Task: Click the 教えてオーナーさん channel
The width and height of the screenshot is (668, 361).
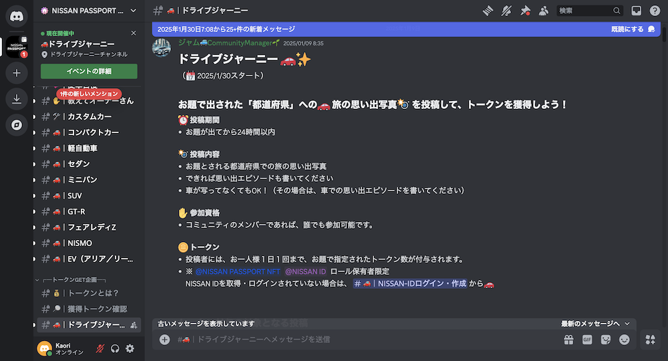Action: (x=89, y=101)
